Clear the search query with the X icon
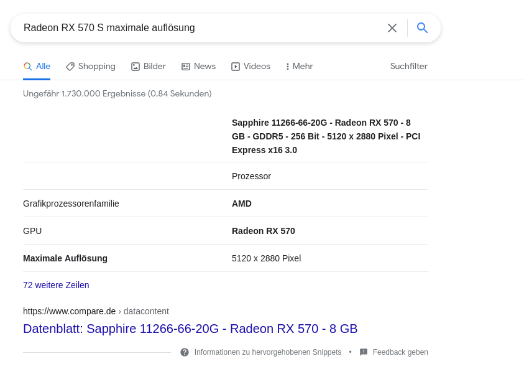Viewport: 524px width, 379px height. pos(392,28)
